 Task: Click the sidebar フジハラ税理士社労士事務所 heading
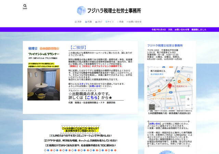click(165, 46)
